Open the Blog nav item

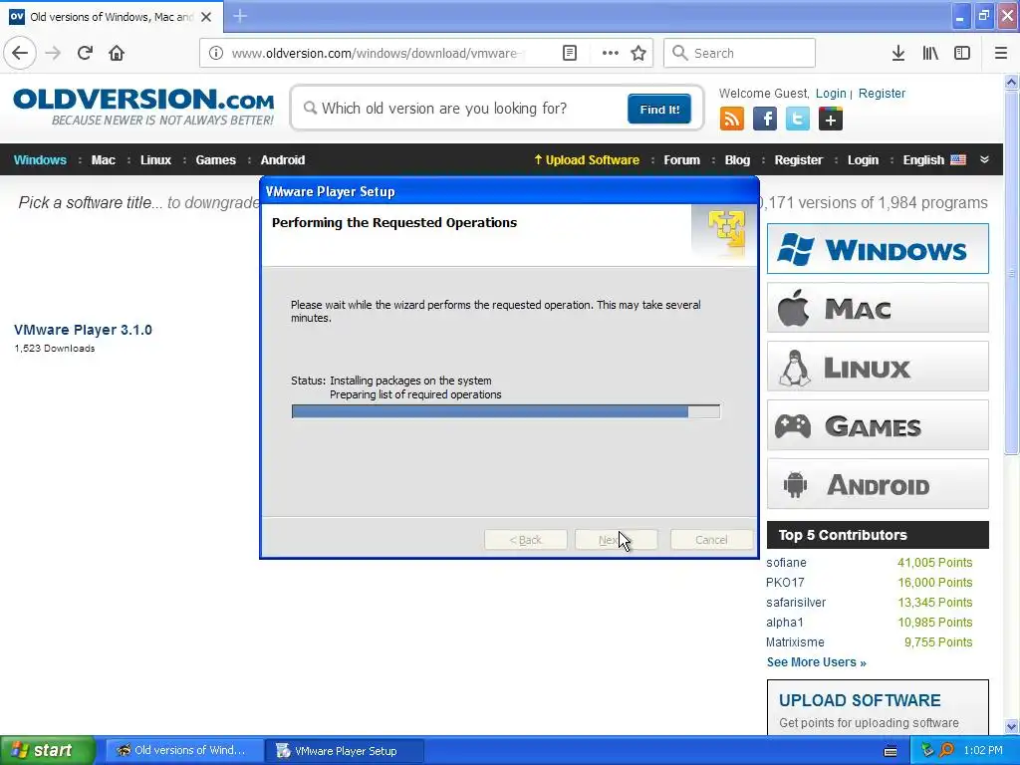click(x=737, y=160)
